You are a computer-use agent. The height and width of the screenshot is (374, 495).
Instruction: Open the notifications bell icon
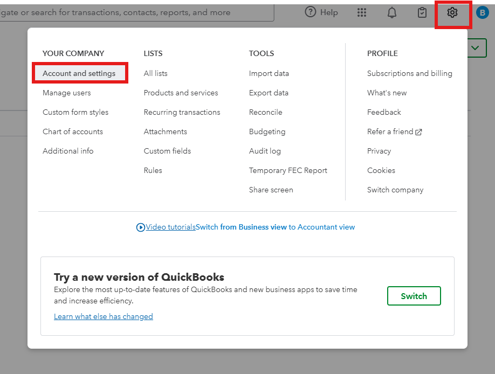pos(392,12)
